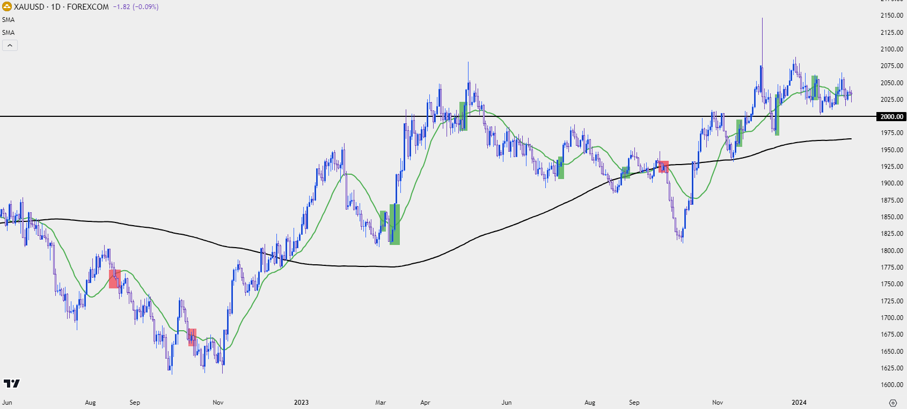Click the 1D interval label
This screenshot has height=409, width=907.
point(56,7)
